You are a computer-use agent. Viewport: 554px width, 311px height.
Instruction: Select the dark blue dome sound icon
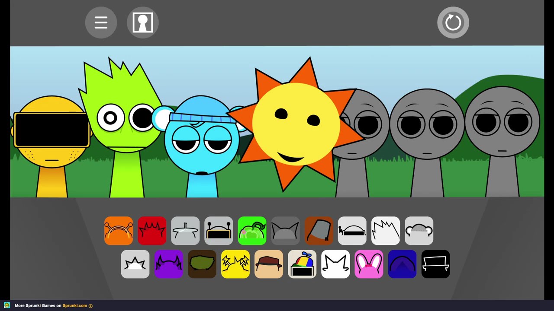pos(402,264)
